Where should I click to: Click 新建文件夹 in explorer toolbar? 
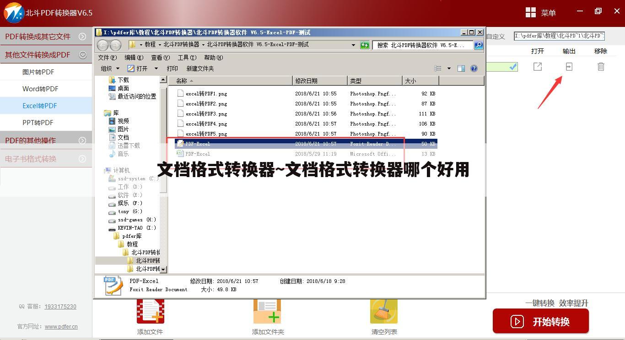200,68
